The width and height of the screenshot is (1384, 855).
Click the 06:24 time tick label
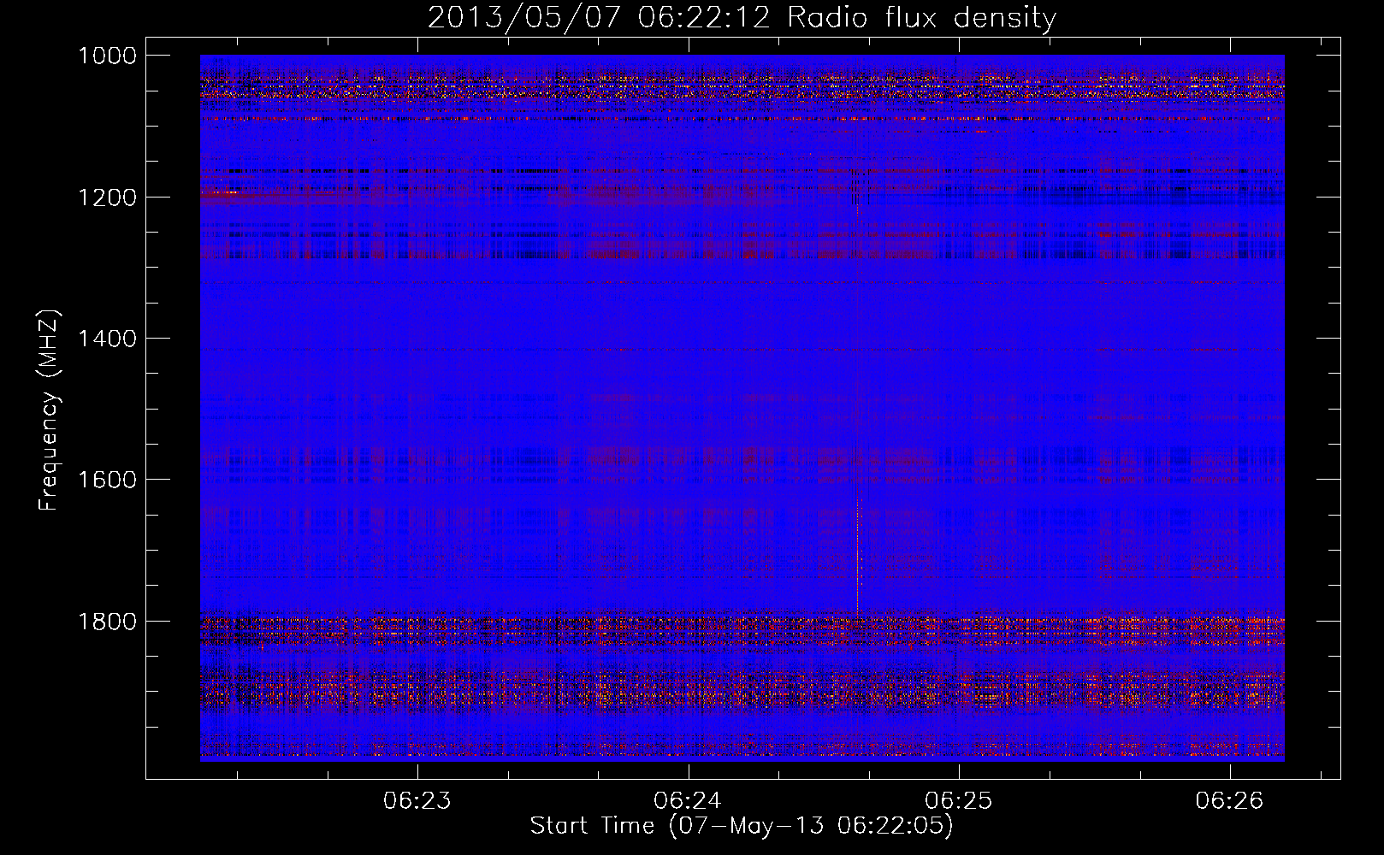pos(688,801)
